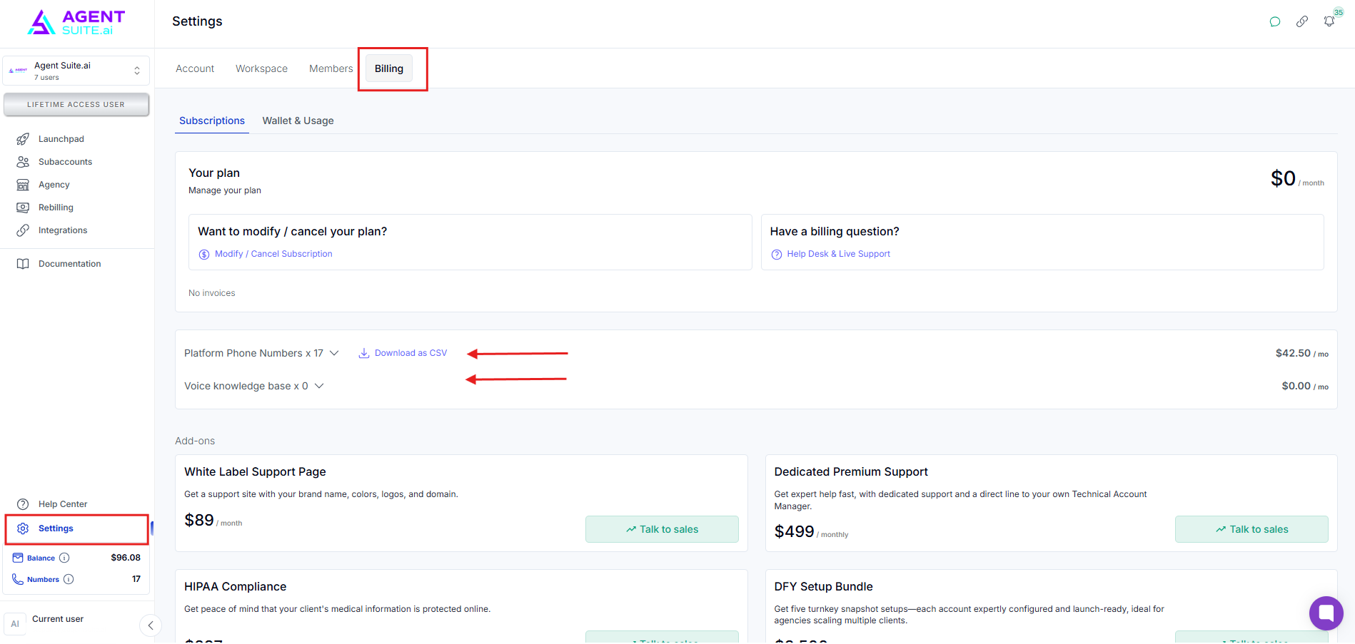Open Integrations in the sidebar
Screen dimensions: 1355x644
[x=63, y=230]
